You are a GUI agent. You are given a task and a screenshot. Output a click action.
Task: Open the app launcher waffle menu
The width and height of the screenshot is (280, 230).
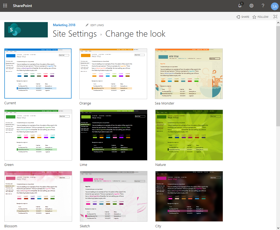pyautogui.click(x=5, y=5)
